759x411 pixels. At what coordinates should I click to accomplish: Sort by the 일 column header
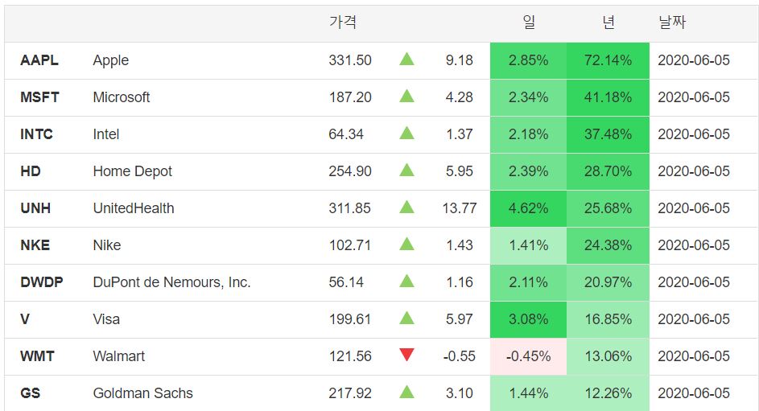pos(529,23)
